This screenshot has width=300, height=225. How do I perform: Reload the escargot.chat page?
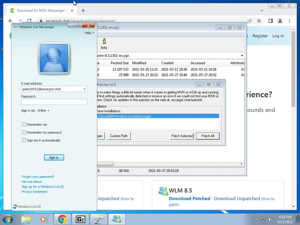(29, 21)
